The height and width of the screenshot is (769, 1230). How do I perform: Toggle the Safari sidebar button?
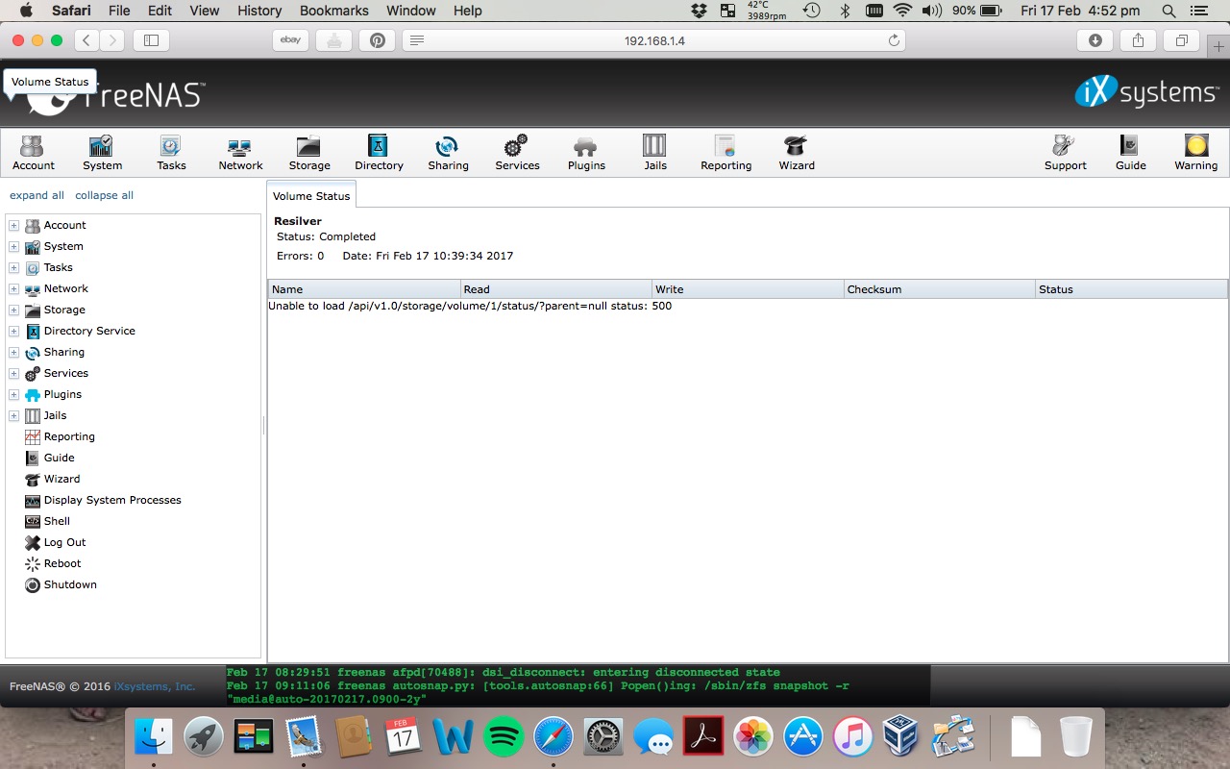pos(151,40)
